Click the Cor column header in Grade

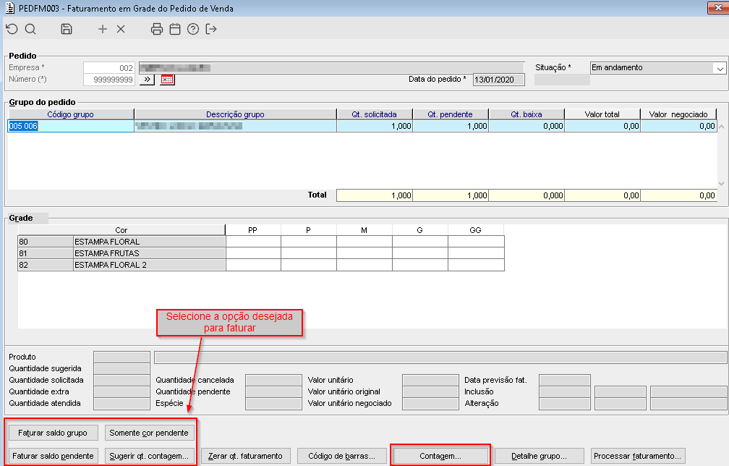pyautogui.click(x=121, y=230)
